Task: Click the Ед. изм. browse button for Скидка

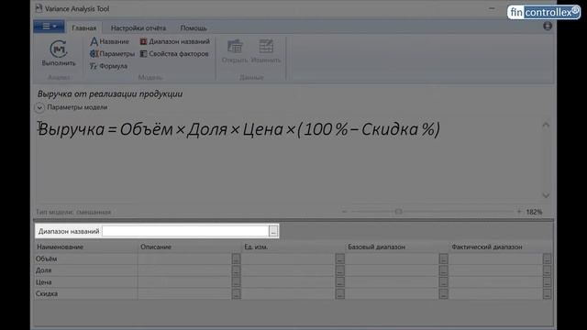Action: click(339, 294)
